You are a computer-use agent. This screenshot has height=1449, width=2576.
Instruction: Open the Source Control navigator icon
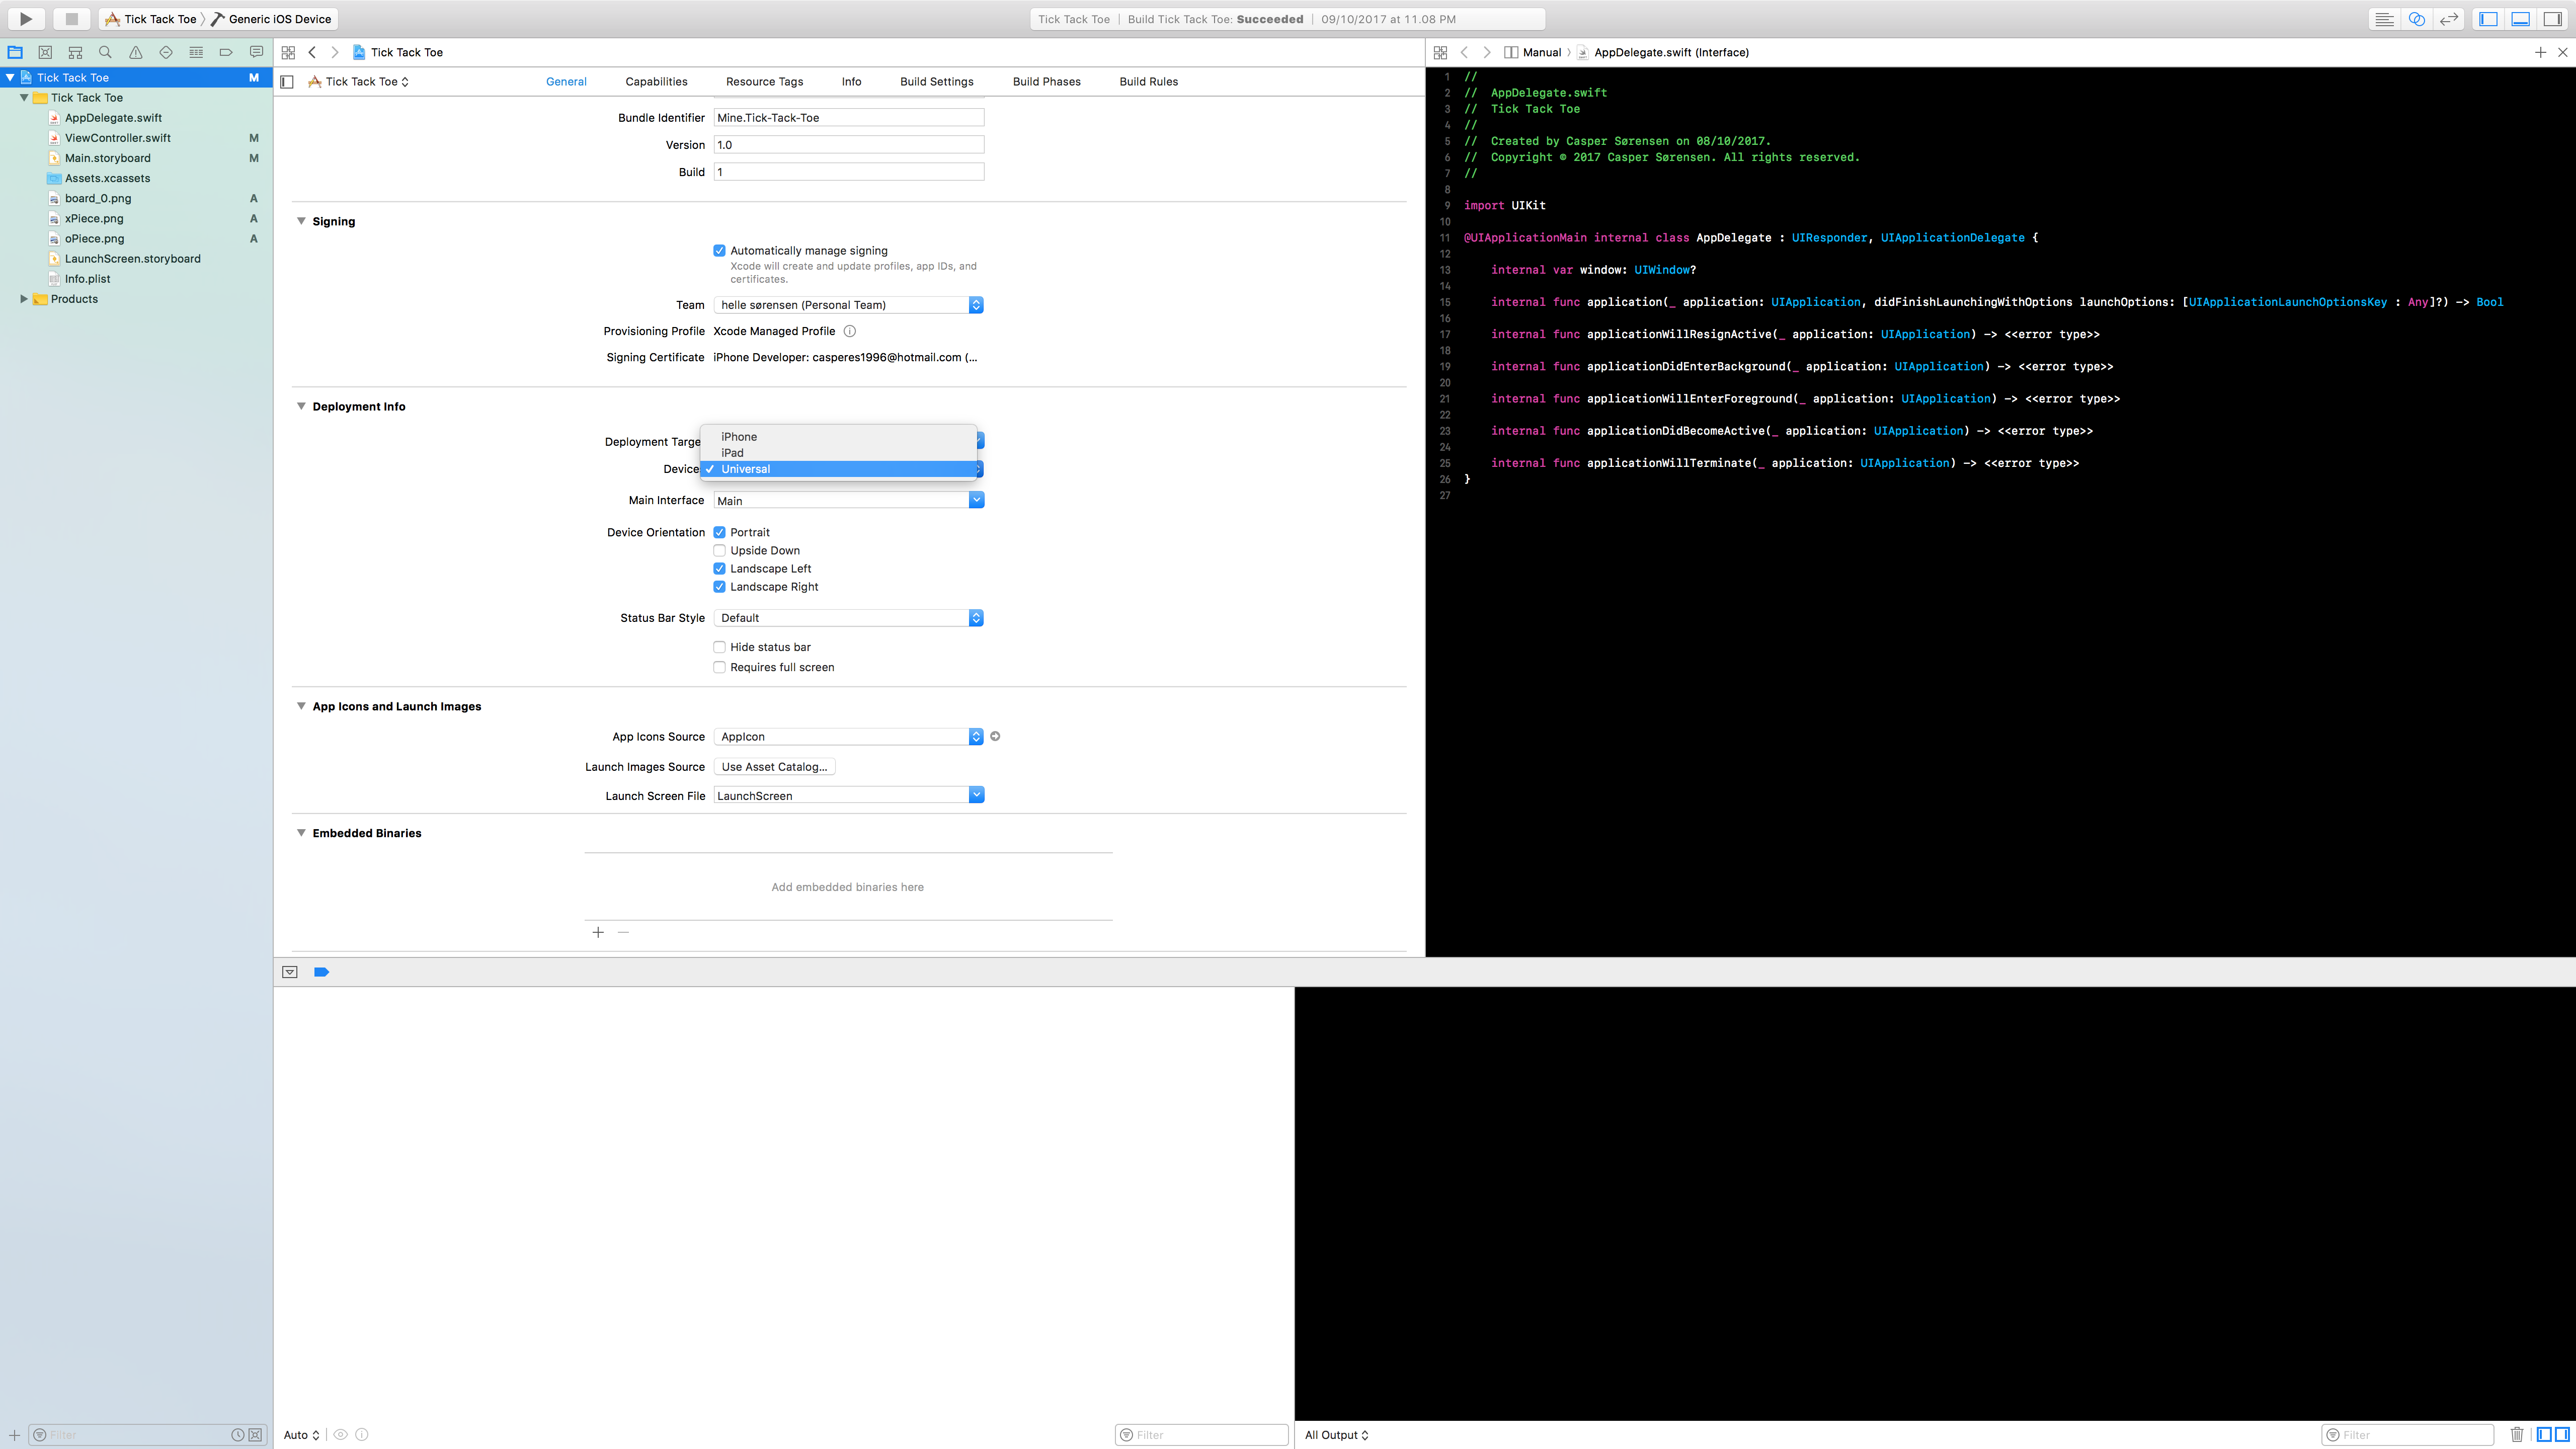tap(45, 52)
